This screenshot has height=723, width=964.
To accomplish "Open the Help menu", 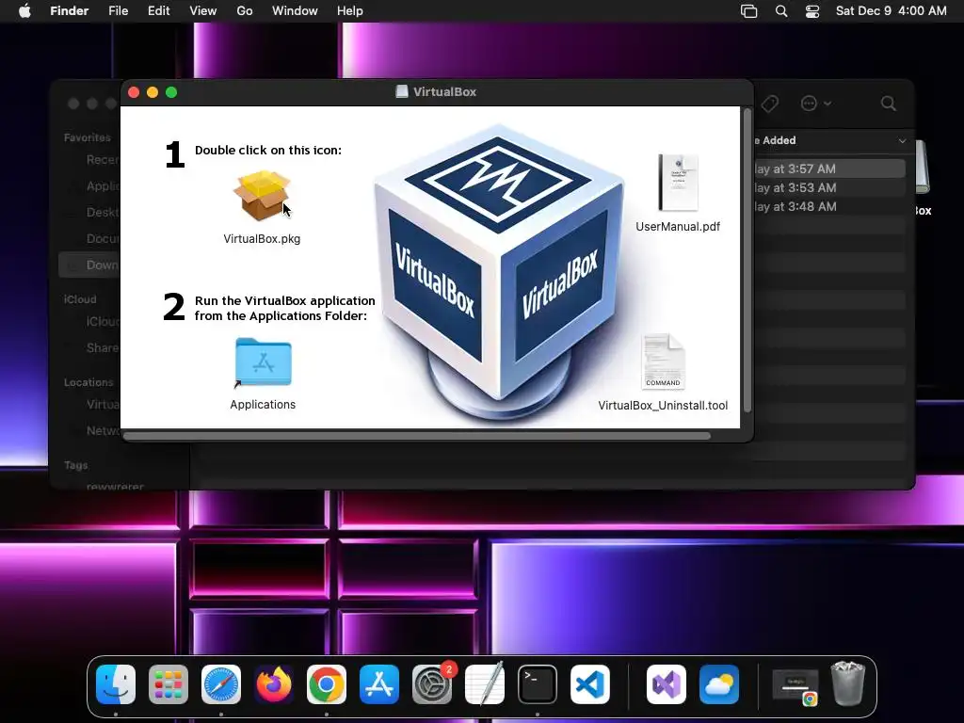I will pyautogui.click(x=350, y=11).
